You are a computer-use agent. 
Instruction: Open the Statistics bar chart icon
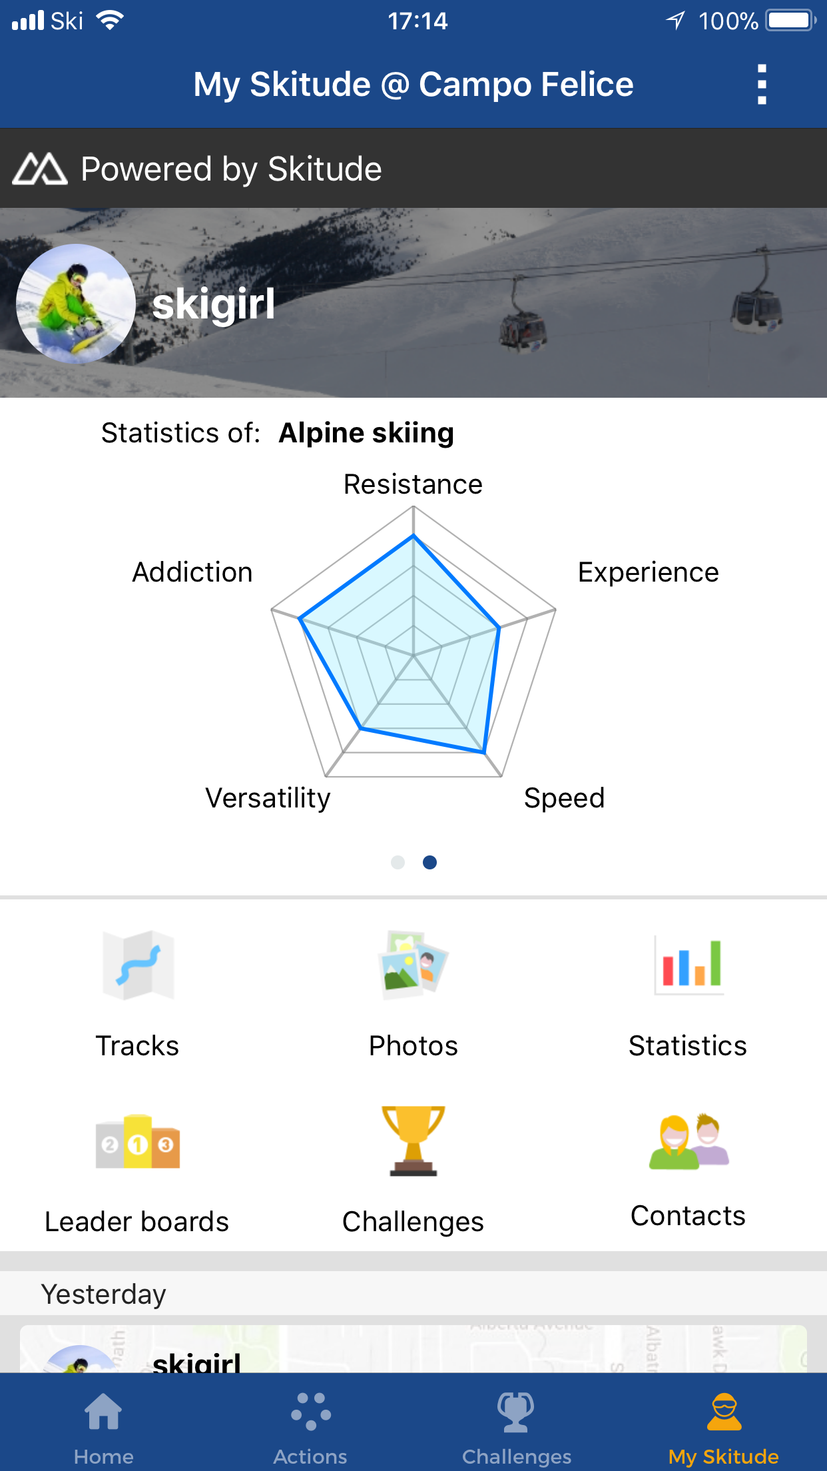689,965
